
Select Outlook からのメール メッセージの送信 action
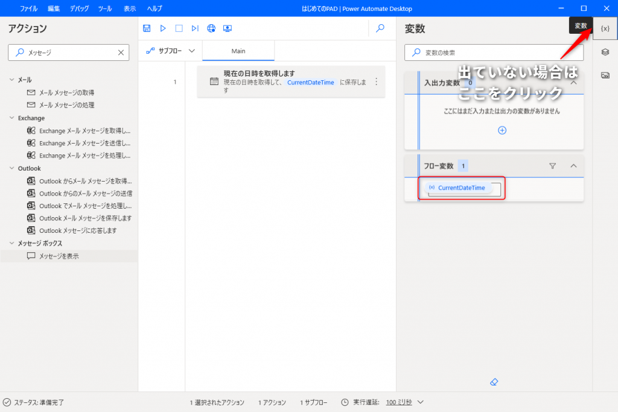(80, 194)
